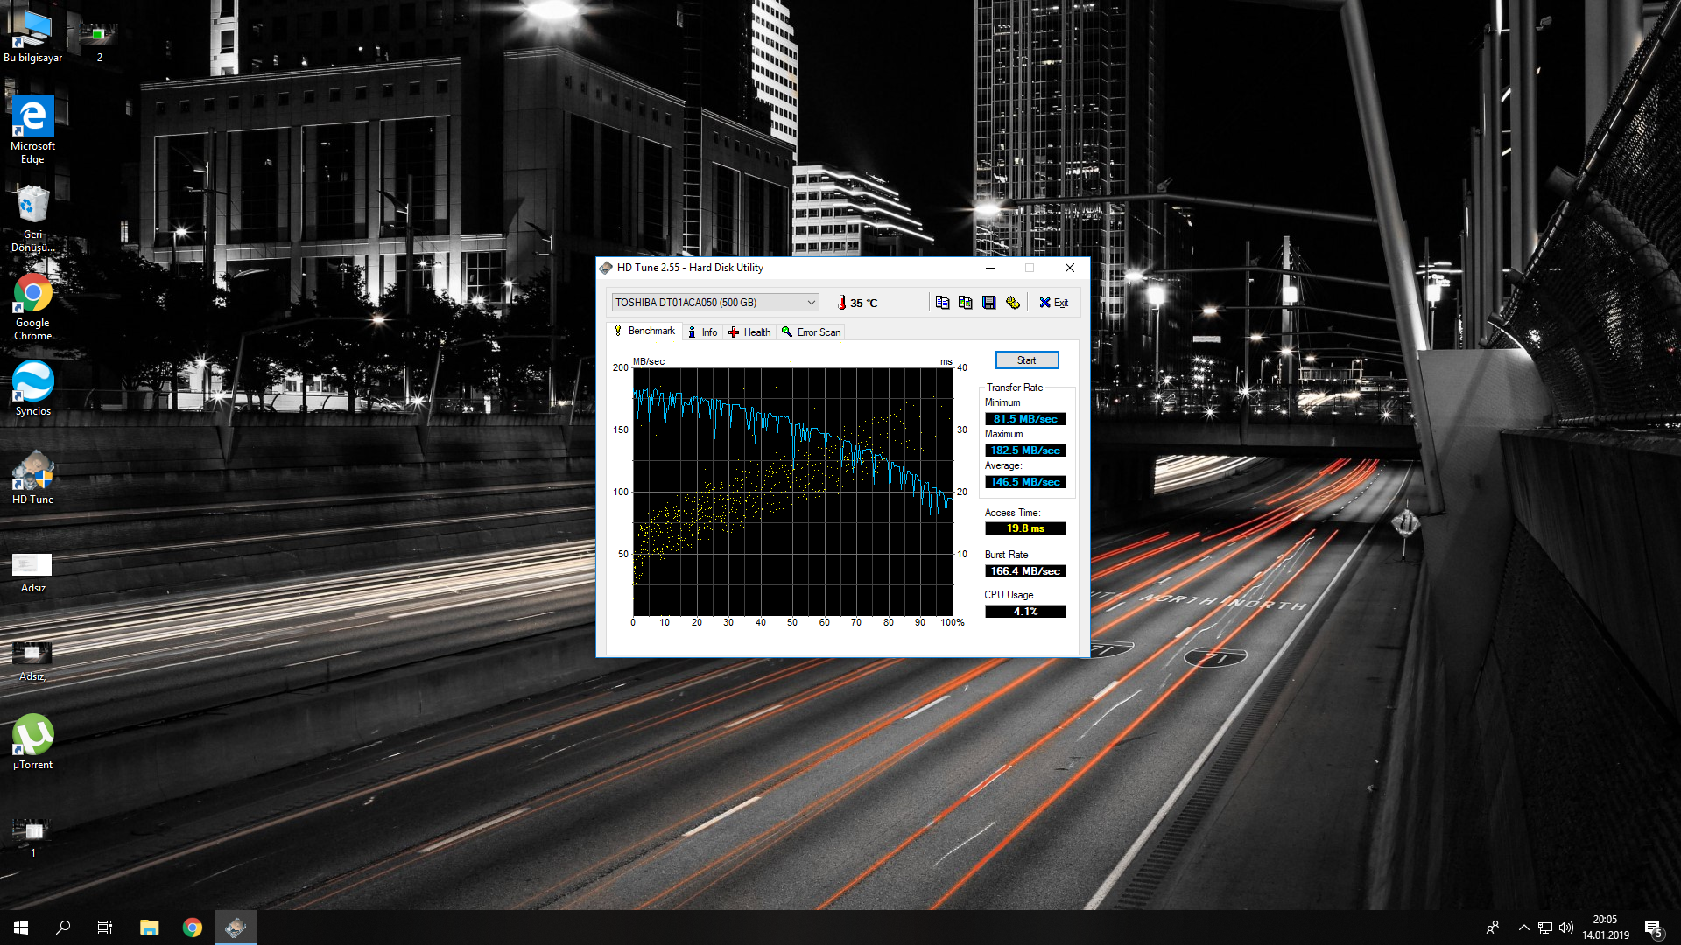
Task: Click the copy screenshot toolbar icon
Action: coord(965,303)
